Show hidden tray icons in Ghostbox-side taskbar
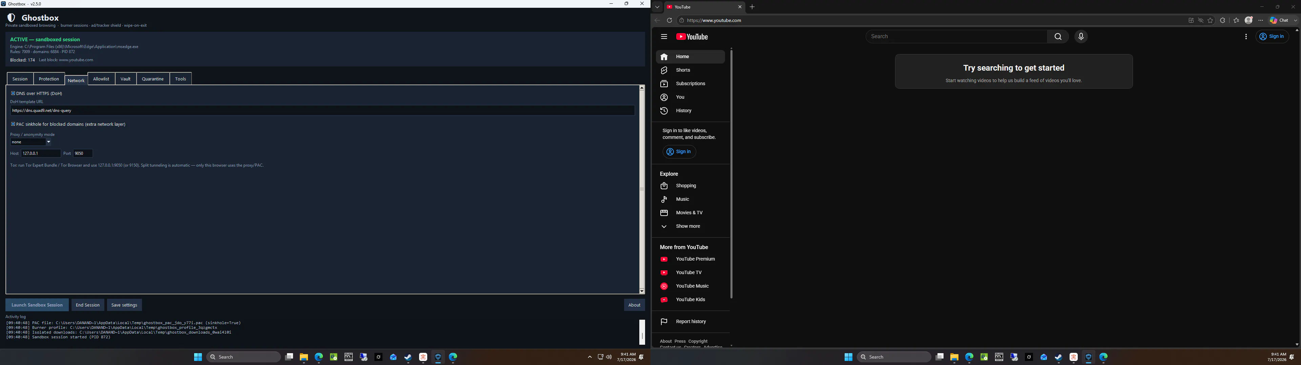Image resolution: width=1301 pixels, height=365 pixels. click(x=590, y=357)
